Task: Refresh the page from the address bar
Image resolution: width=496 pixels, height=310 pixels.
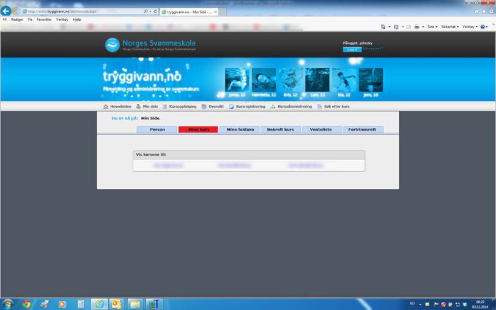Action: (155, 12)
